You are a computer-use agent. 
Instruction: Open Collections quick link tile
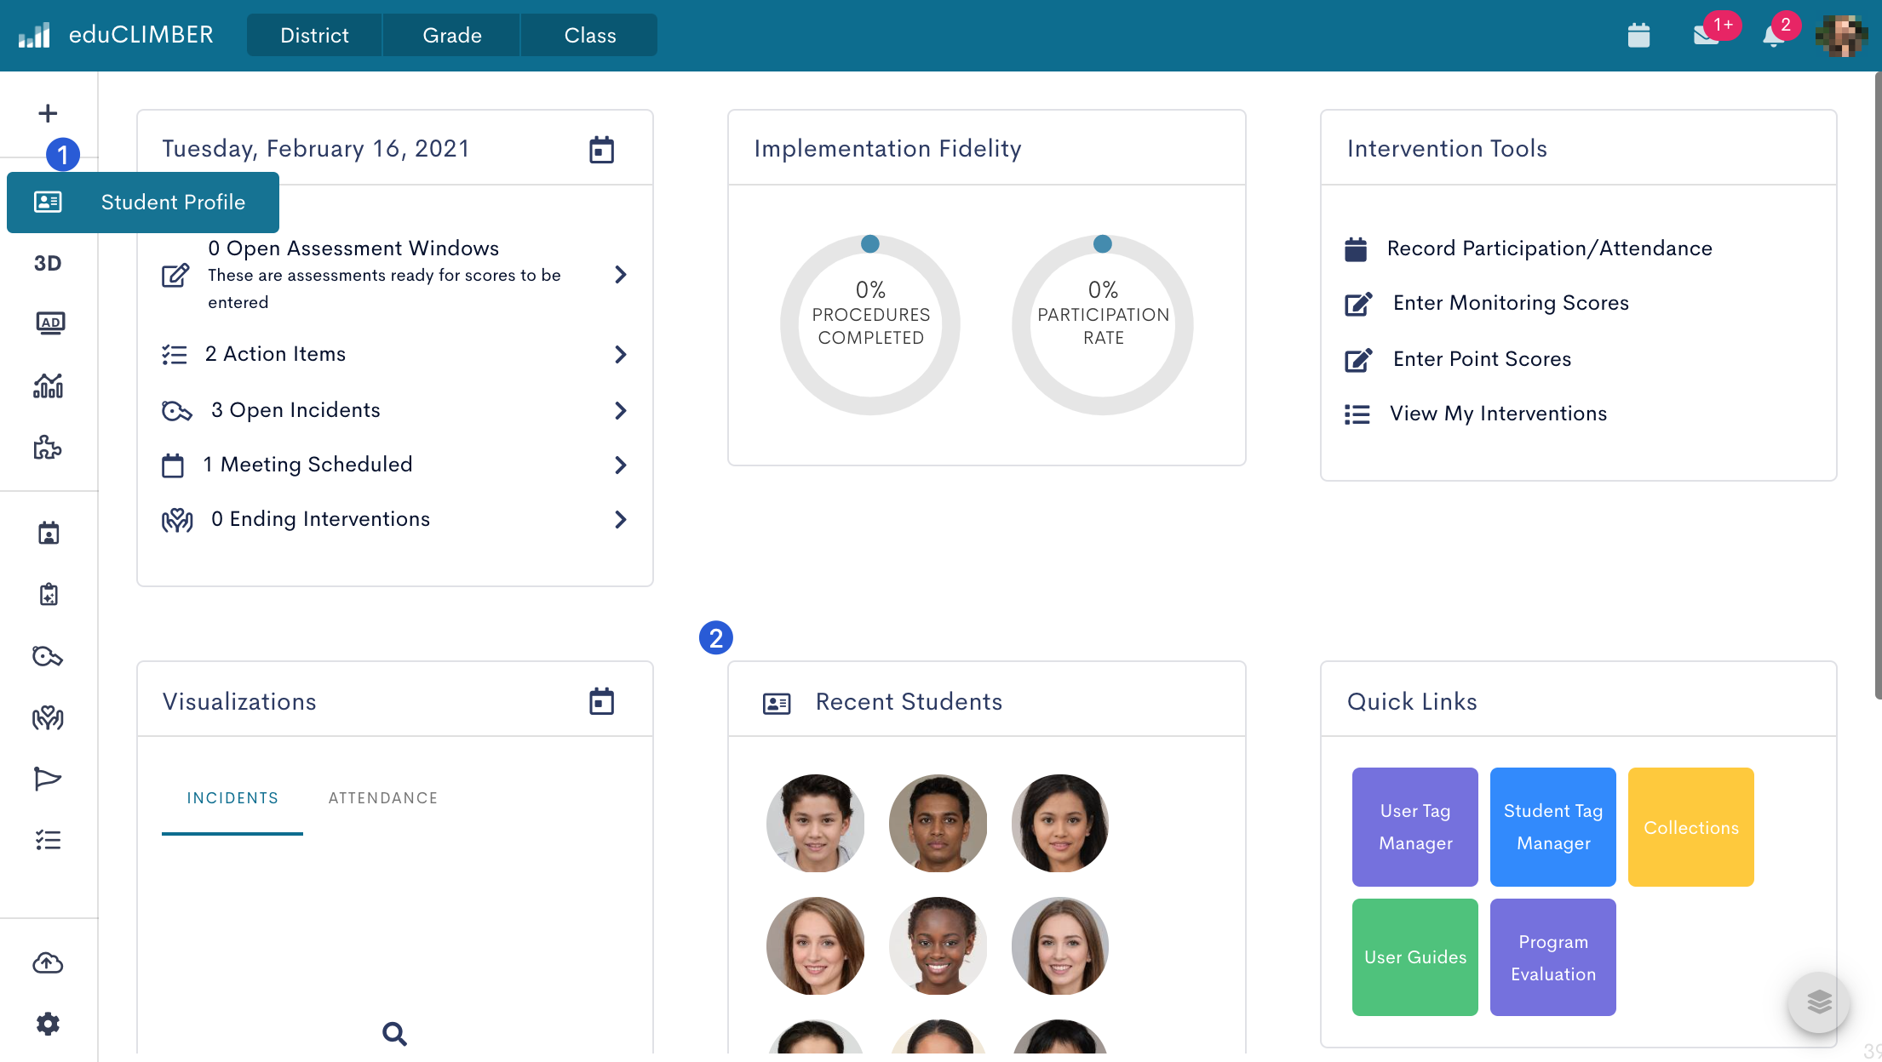click(x=1691, y=827)
